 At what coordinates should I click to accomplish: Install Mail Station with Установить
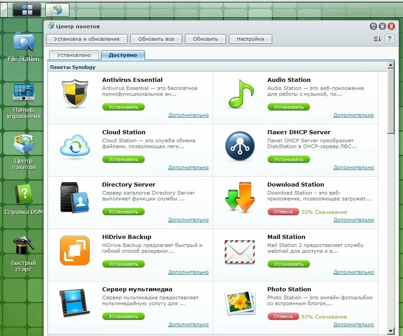click(x=289, y=264)
